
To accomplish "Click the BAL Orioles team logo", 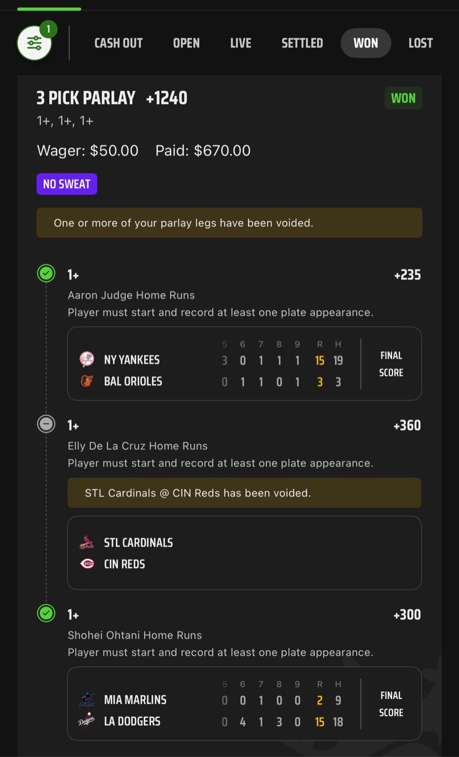I will coord(86,381).
